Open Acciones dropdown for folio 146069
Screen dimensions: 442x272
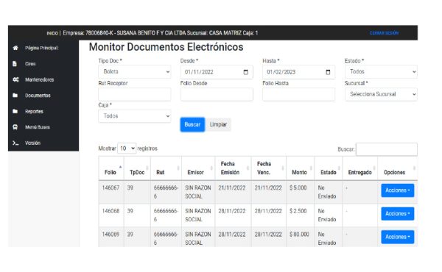tap(398, 237)
